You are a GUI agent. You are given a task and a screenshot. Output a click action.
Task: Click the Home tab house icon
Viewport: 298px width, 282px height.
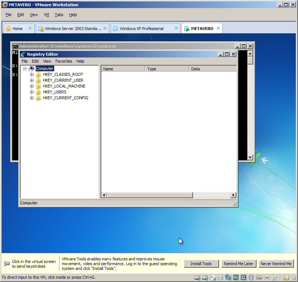pyautogui.click(x=8, y=29)
